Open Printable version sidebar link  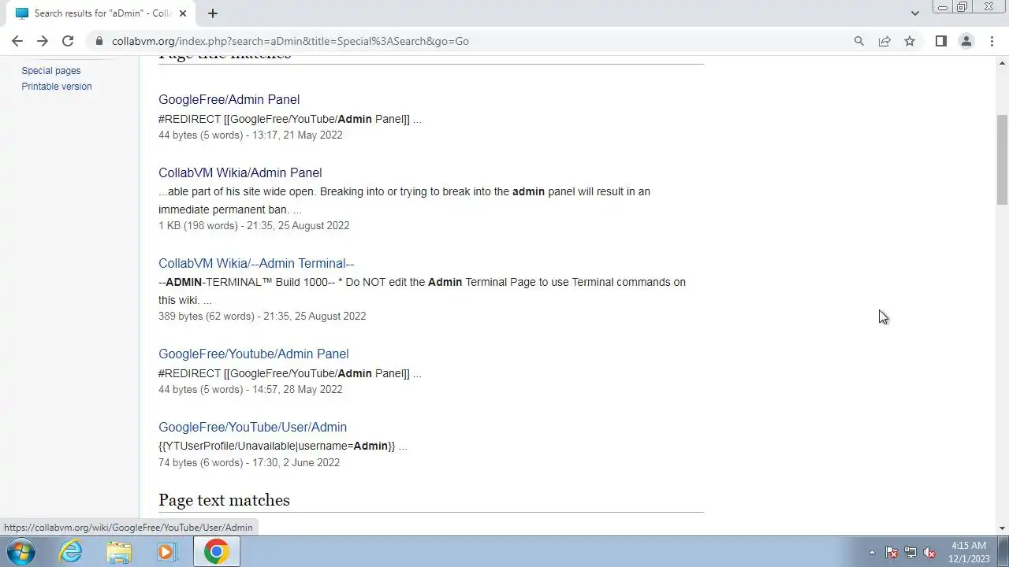tap(57, 87)
